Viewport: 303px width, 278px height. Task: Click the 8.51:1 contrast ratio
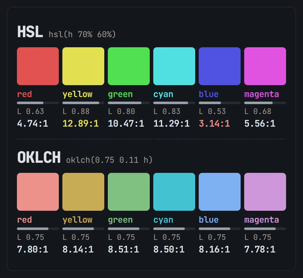pos(123,249)
